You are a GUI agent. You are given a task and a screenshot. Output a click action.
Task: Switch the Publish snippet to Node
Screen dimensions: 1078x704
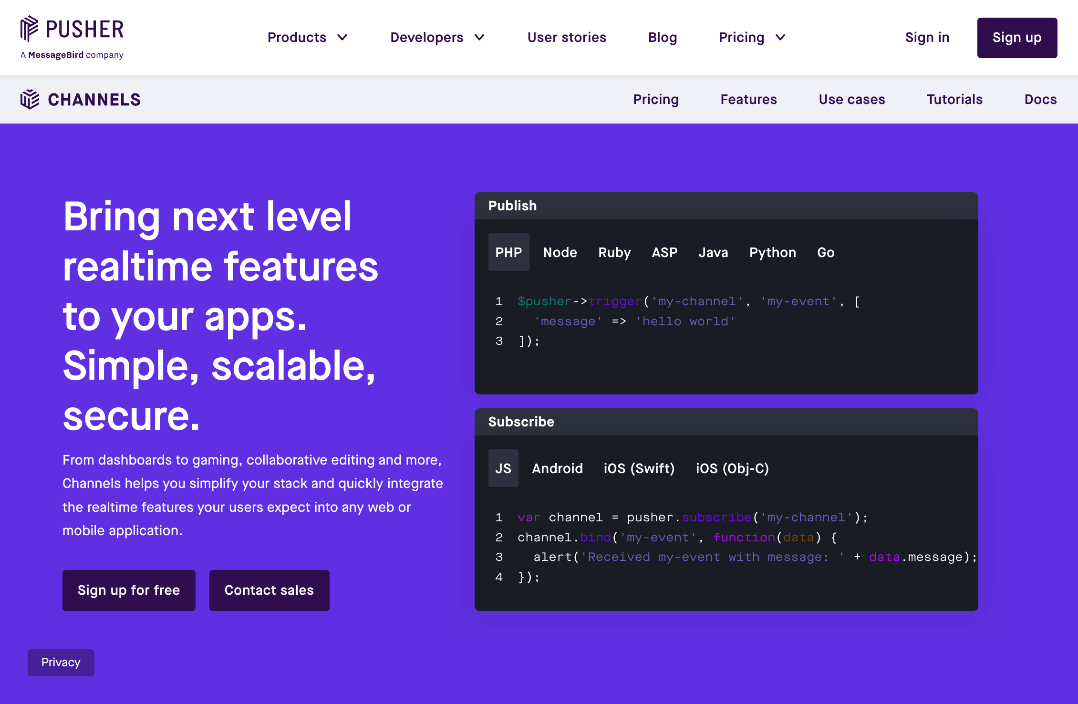560,252
